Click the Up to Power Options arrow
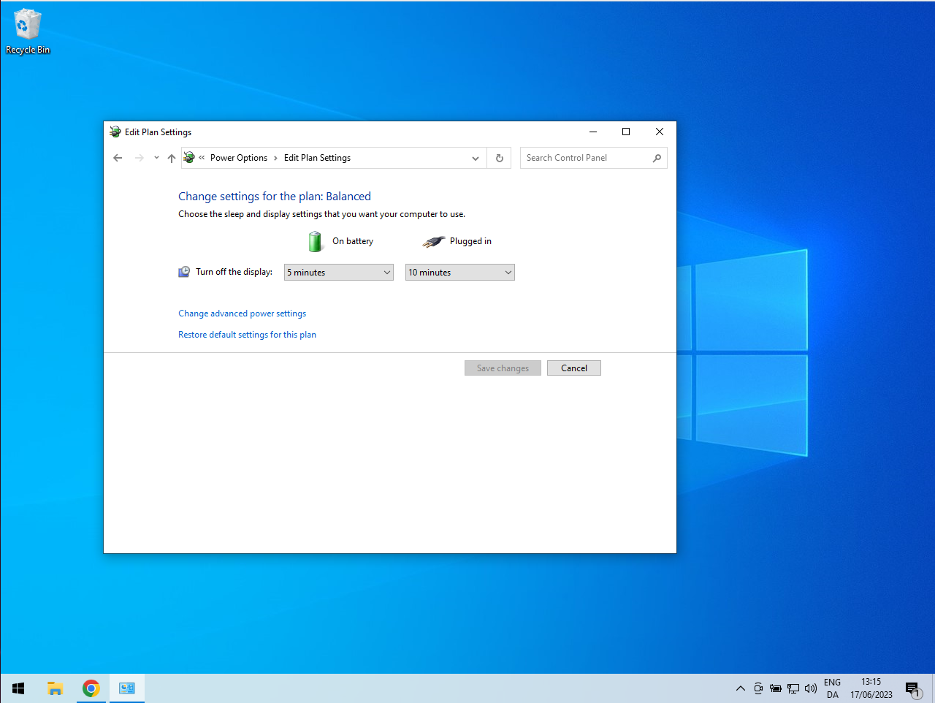935x703 pixels. (172, 158)
